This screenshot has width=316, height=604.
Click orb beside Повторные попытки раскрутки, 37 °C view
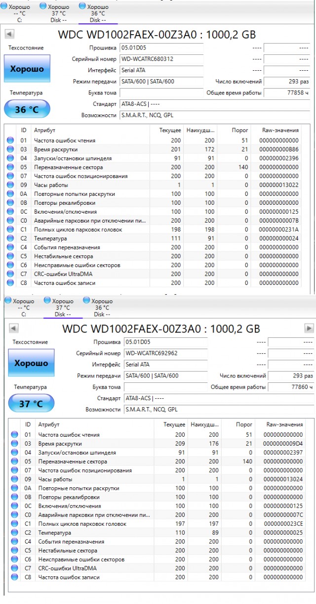pyautogui.click(x=14, y=488)
